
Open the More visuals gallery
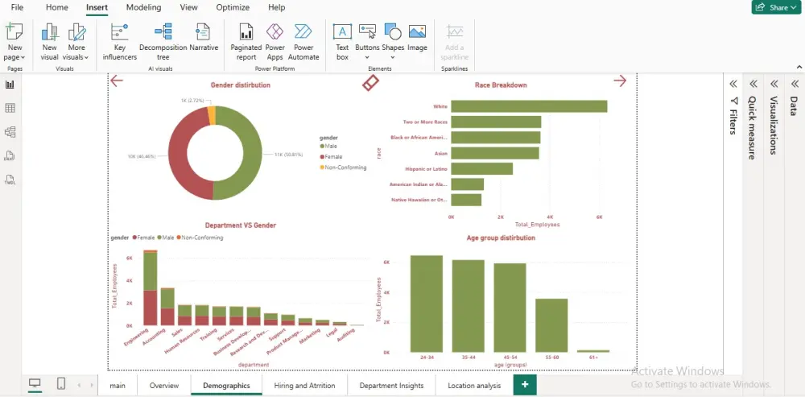76,42
